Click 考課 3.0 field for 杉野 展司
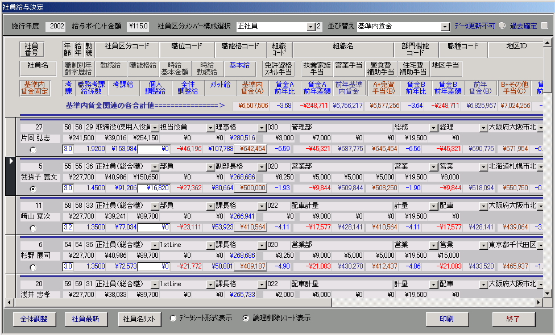Image resolution: width=555 pixels, height=335 pixels. 68,266
